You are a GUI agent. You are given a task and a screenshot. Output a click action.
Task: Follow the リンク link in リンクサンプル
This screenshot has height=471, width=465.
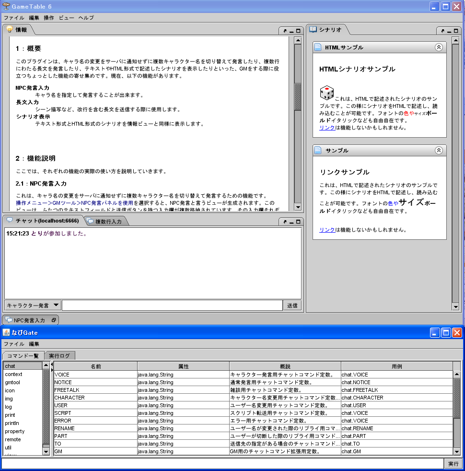pyautogui.click(x=327, y=230)
